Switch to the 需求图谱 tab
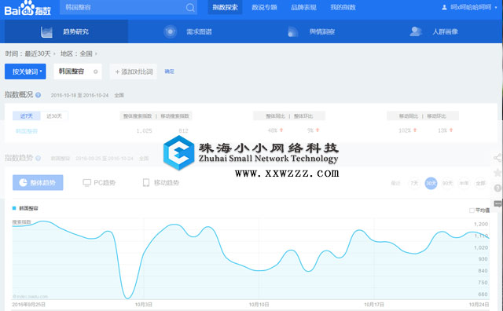This screenshot has height=311, width=503. 188,31
